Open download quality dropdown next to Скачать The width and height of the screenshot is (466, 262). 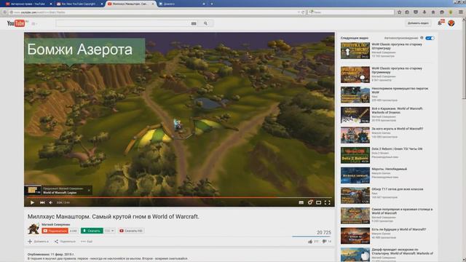[x=109, y=231]
